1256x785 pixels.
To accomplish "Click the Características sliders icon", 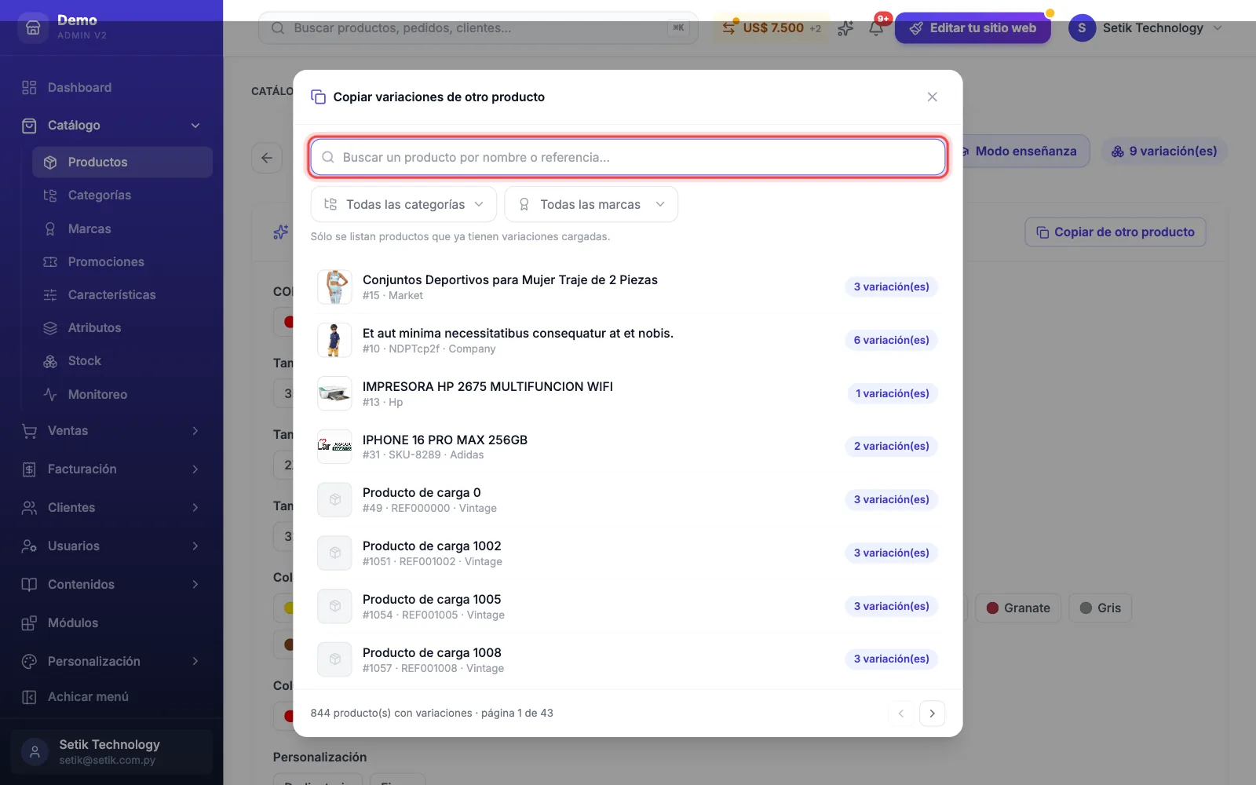I will [x=50, y=295].
